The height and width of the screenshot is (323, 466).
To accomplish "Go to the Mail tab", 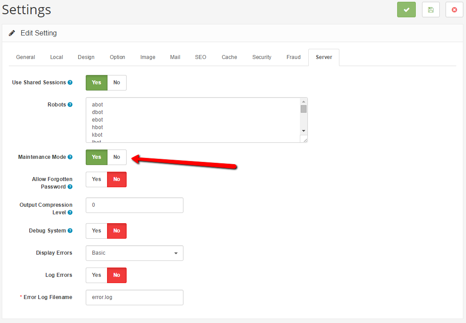I will click(175, 57).
